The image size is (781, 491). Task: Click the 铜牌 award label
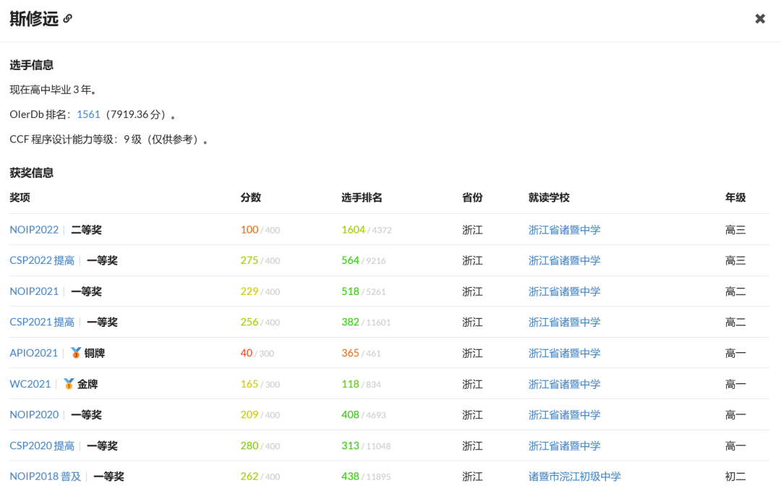94,353
